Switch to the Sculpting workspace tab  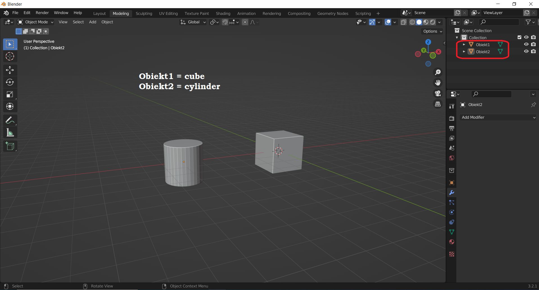[144, 14]
